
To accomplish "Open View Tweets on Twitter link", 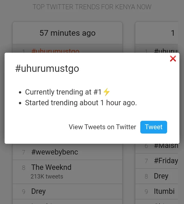I will point(102,127).
